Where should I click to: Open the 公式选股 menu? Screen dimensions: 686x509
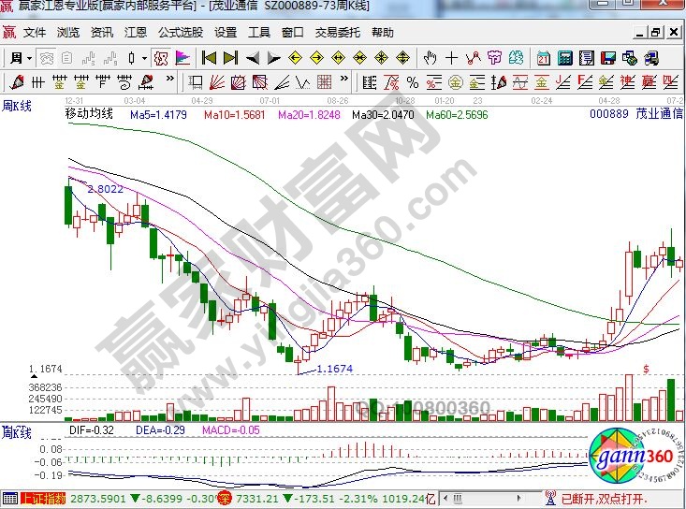tap(180, 32)
